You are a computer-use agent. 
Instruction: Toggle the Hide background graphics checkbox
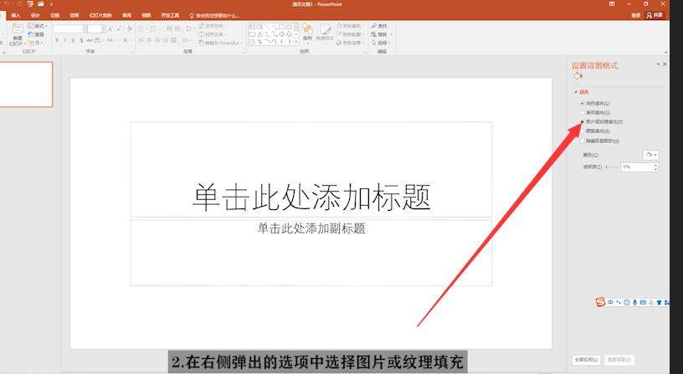click(x=583, y=141)
